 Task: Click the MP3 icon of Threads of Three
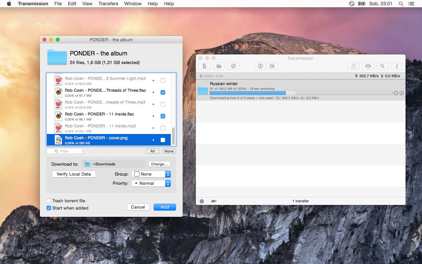coord(58,104)
